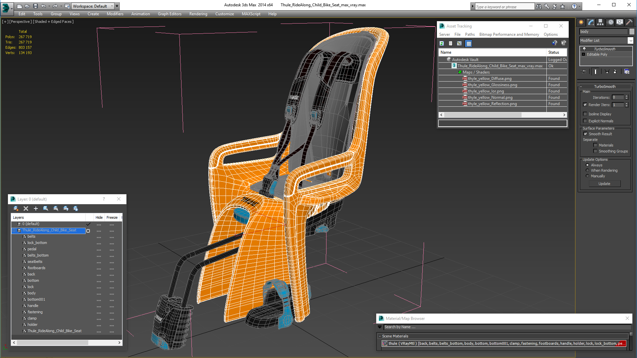Open Paths menu in Asset Tracking
Screen dimensions: 637x358
point(469,34)
